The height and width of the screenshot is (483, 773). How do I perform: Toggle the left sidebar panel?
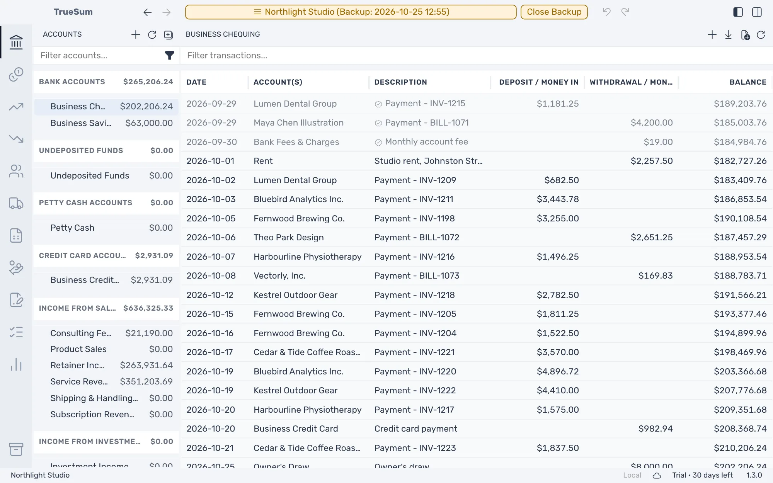[738, 12]
